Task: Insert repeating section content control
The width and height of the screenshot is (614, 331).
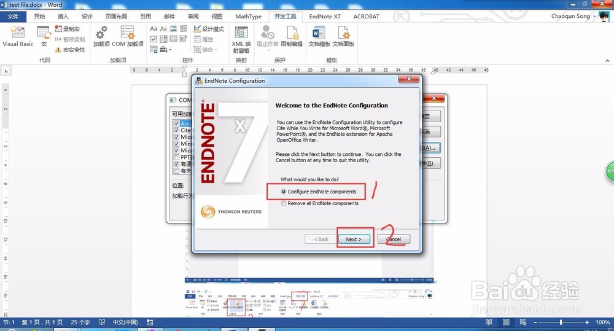Action: point(153,49)
